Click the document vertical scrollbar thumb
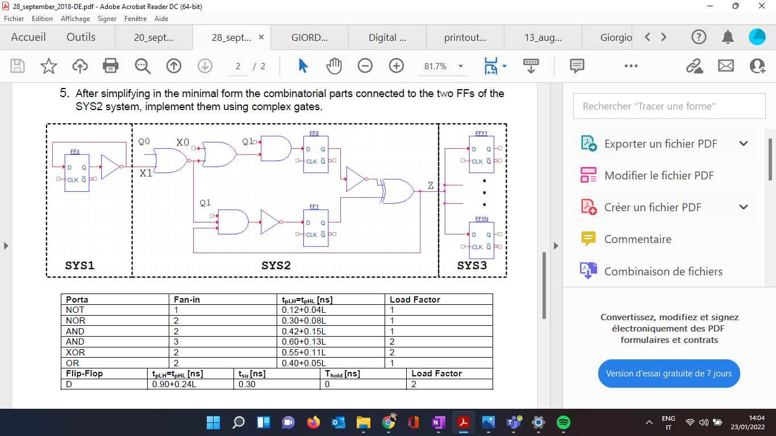The height and width of the screenshot is (436, 776). pos(545,286)
